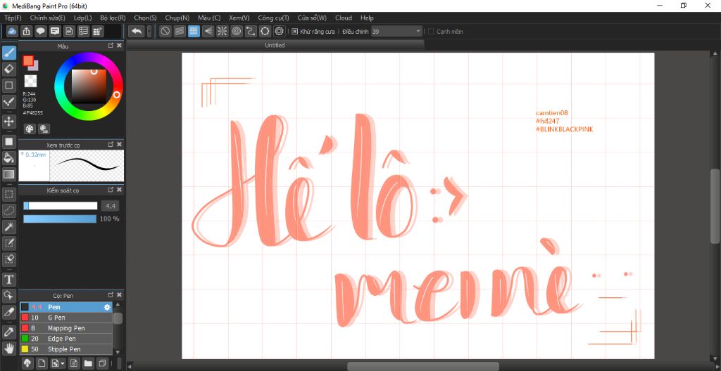Enable parallel lines snap guide
Screen dimensions: 721x371
(180, 31)
